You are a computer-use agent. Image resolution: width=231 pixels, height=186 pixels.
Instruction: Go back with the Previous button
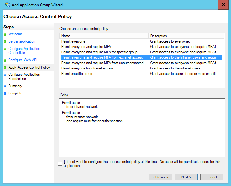[x=160, y=177]
